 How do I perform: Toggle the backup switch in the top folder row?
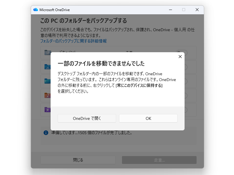click(x=182, y=52)
